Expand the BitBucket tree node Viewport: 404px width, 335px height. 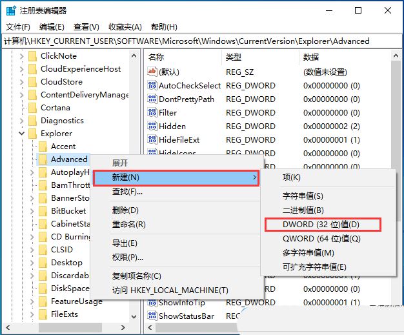(32, 211)
